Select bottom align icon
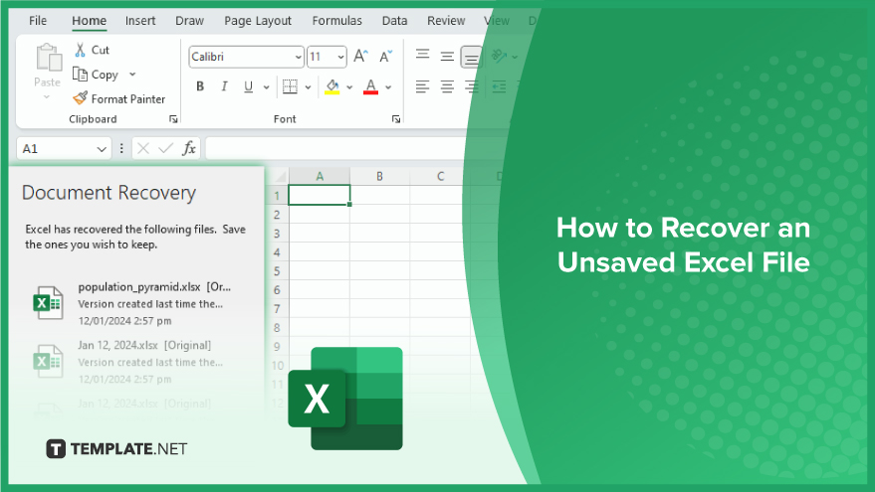 tap(472, 57)
